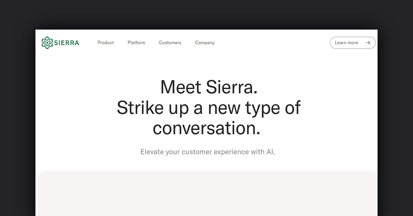This screenshot has width=413, height=216.
Task: Select the right-arrow glyph in the header pill
Action: (x=368, y=43)
